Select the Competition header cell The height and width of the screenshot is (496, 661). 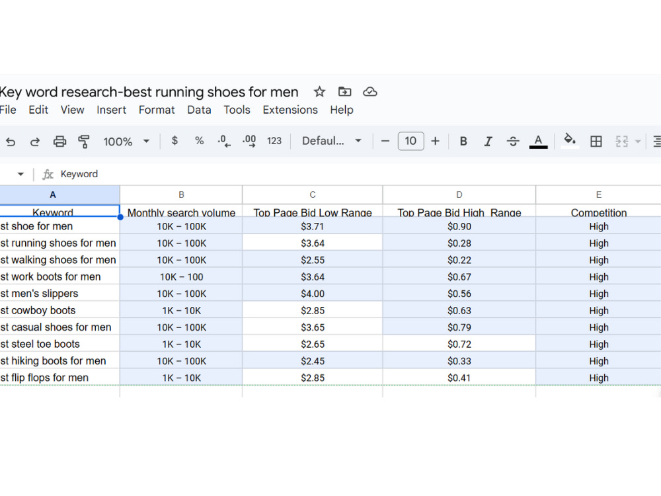[x=598, y=211]
